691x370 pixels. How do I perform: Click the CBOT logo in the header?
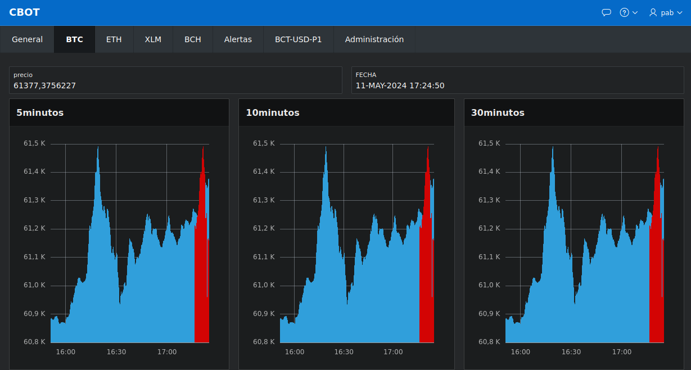pyautogui.click(x=24, y=12)
